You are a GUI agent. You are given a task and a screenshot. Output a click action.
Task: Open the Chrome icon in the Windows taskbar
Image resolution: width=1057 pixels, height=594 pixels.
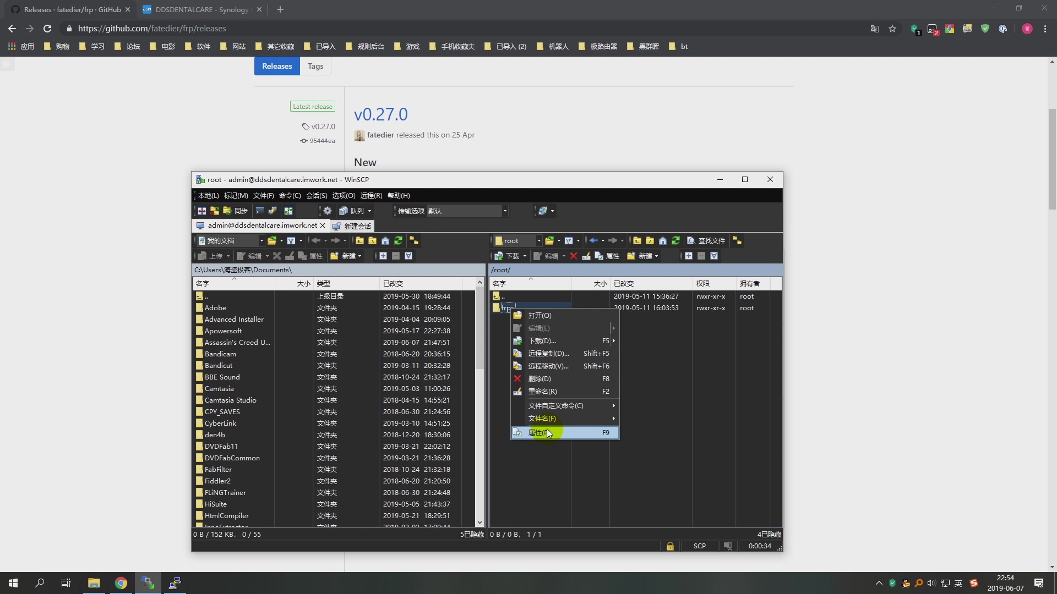pos(121,583)
